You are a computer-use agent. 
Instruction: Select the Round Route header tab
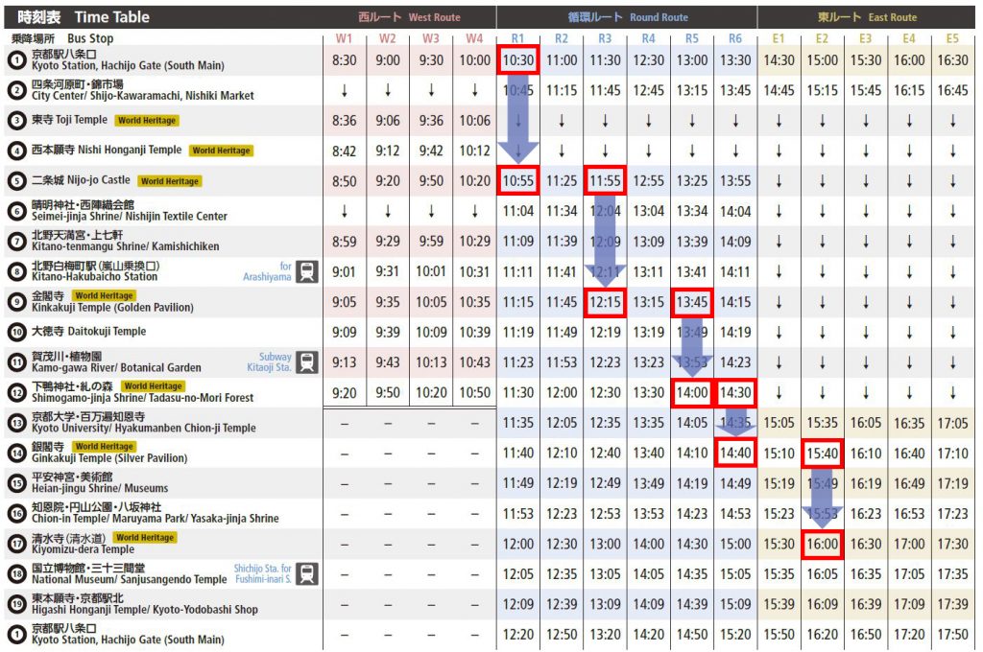click(x=626, y=17)
